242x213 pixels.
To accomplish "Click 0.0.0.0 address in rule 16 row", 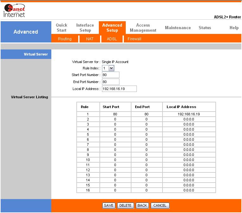I will 189,190.
